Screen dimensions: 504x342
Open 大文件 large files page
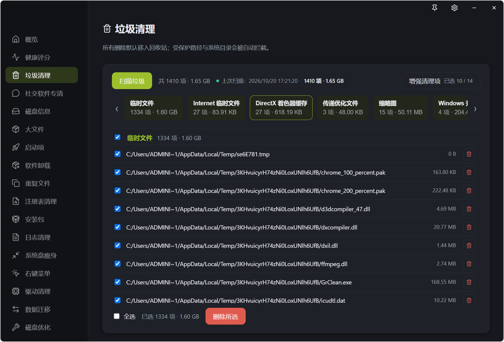(x=42, y=129)
